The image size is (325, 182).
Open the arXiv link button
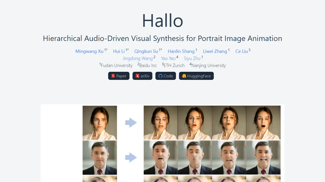[x=142, y=76]
